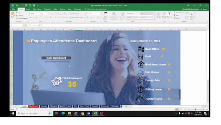Image resolution: width=221 pixels, height=125 pixels.
Task: Open the Windows Start menu
Action: pos(13,113)
